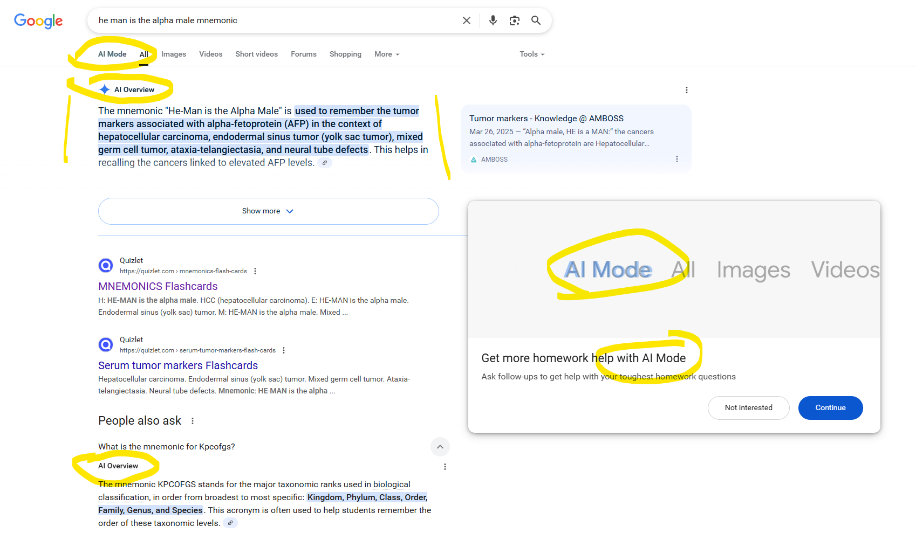The width and height of the screenshot is (916, 533).
Task: Open Shopping tab
Action: 346,54
